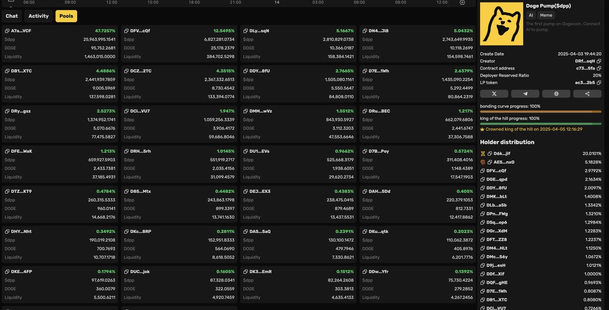Select pool address DDw...Yfr
The width and height of the screenshot is (609, 310).
click(x=379, y=272)
